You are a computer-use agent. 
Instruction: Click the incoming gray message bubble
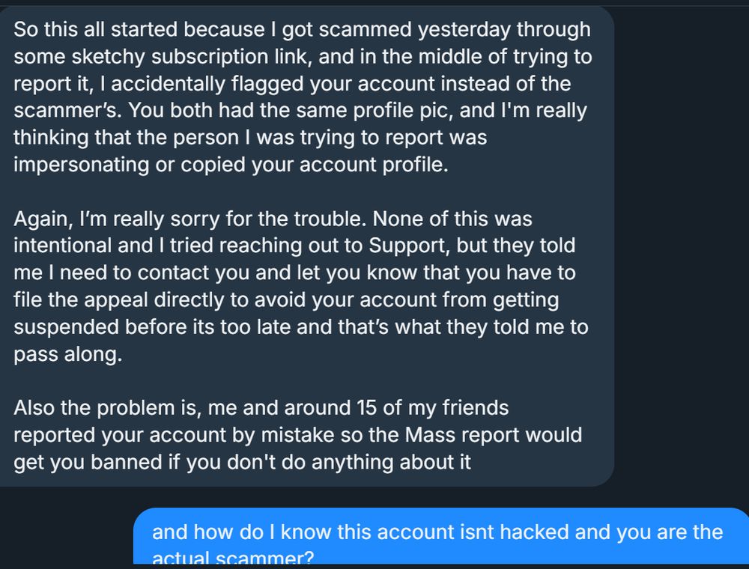[307, 247]
